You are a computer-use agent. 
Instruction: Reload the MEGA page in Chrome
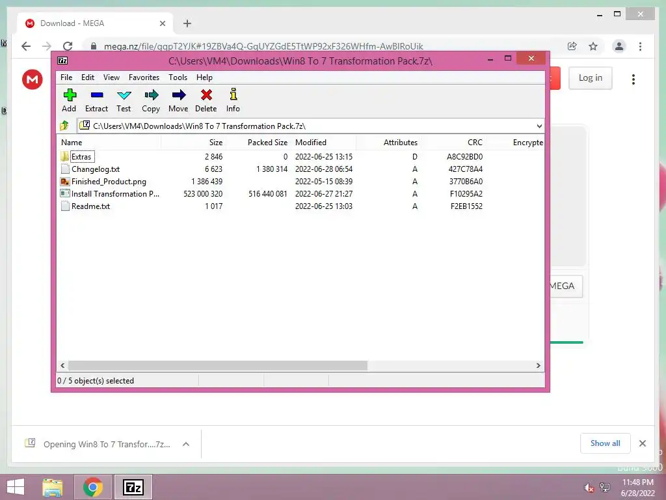tap(68, 46)
